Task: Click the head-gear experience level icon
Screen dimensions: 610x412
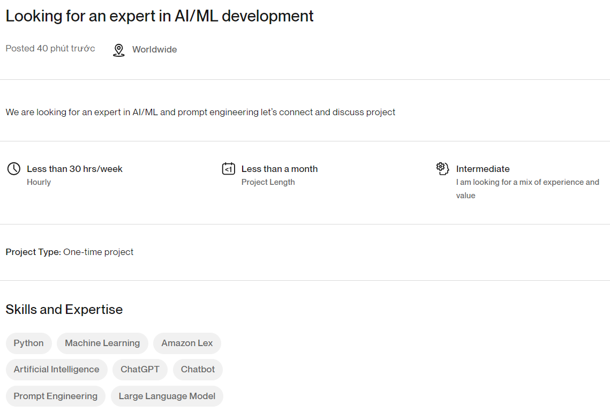Action: click(x=442, y=169)
